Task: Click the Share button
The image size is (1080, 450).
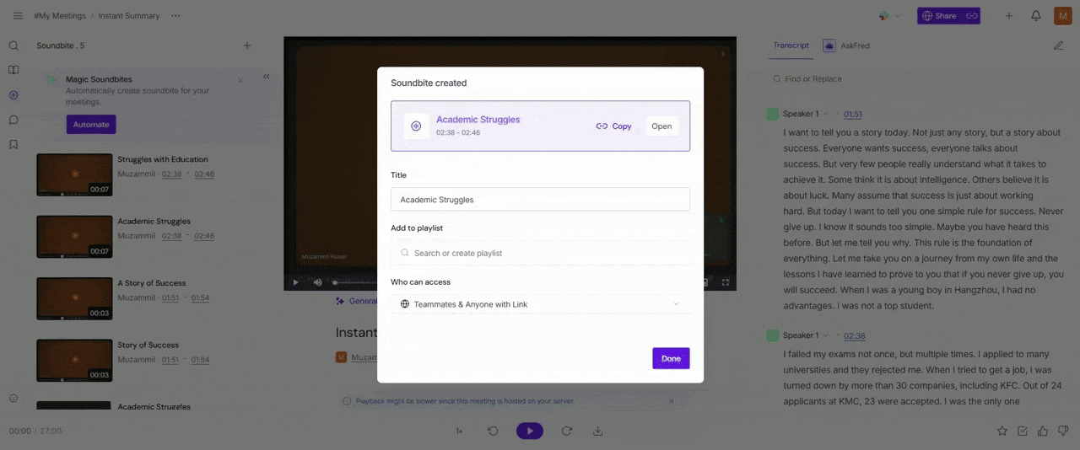Action: click(x=939, y=16)
